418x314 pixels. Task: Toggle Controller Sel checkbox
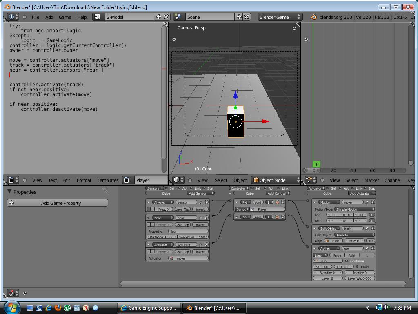point(251,188)
